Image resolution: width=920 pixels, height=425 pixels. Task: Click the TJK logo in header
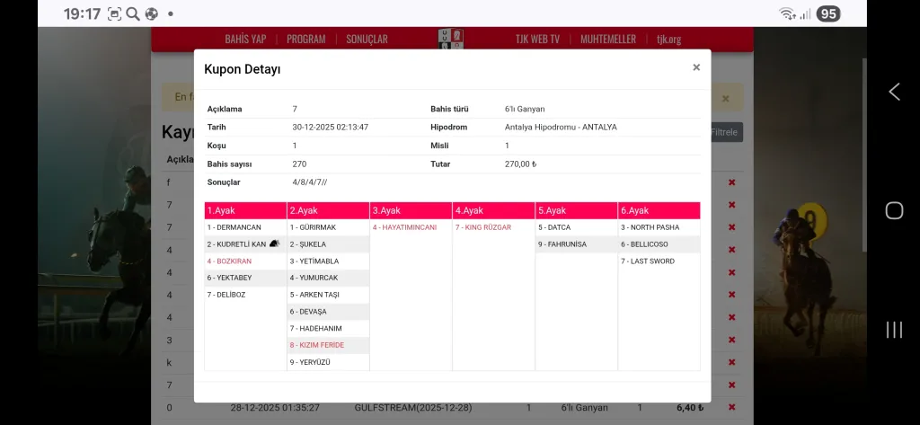pyautogui.click(x=451, y=39)
